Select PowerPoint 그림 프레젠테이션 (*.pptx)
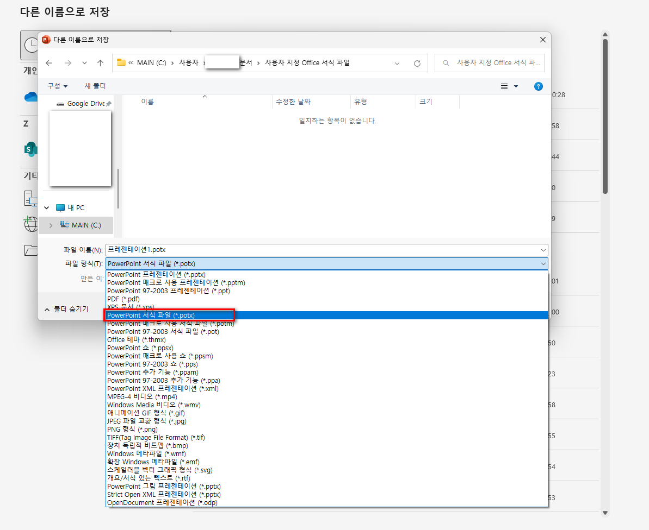Screen dimensions: 649x530 (327, 486)
